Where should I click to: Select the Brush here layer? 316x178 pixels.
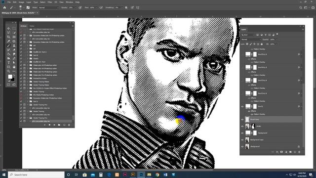click(274, 120)
